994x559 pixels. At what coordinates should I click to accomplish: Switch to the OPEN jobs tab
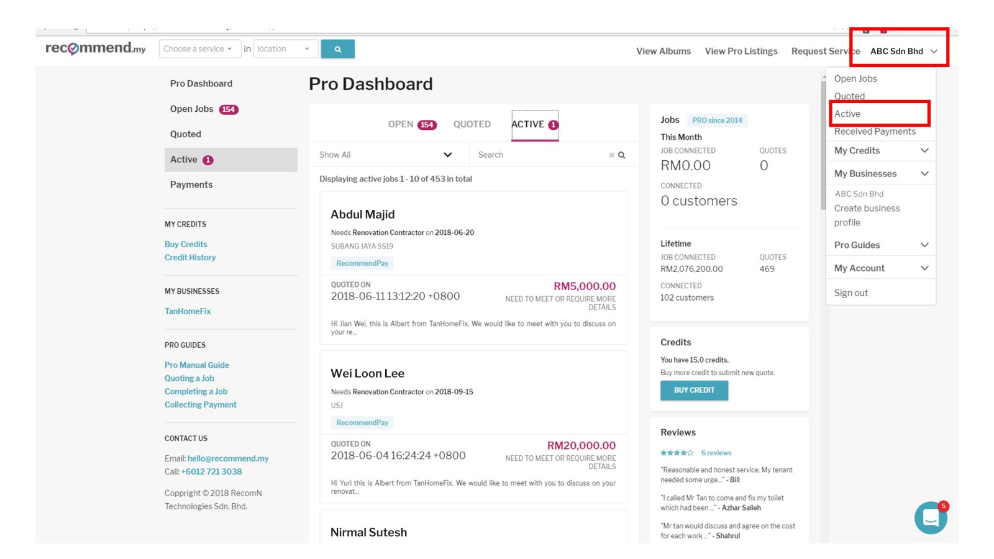pos(413,125)
